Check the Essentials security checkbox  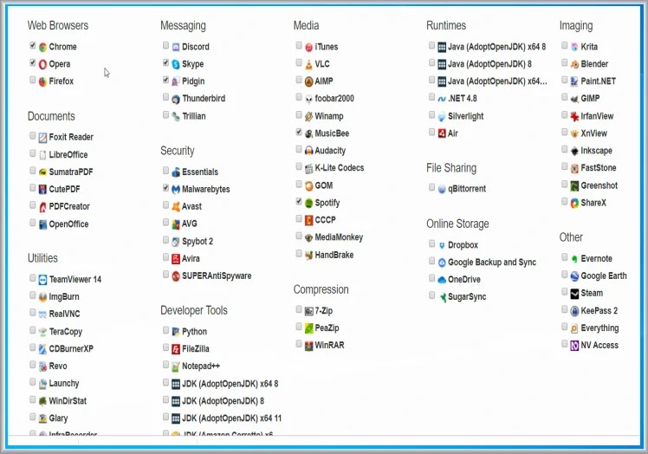pyautogui.click(x=165, y=171)
